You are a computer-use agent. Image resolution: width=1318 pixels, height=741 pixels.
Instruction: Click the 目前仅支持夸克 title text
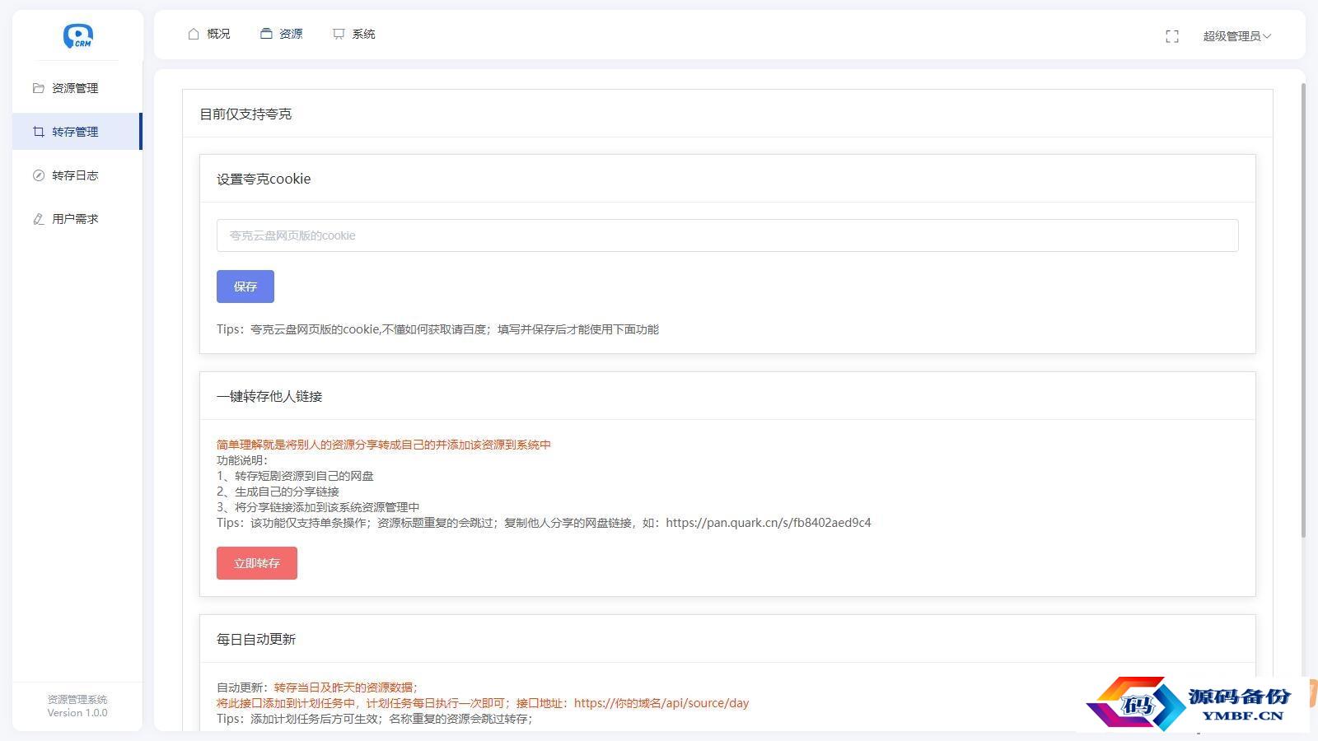(x=245, y=114)
